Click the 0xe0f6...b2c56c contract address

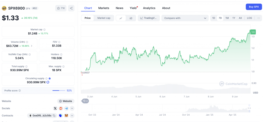point(42,116)
